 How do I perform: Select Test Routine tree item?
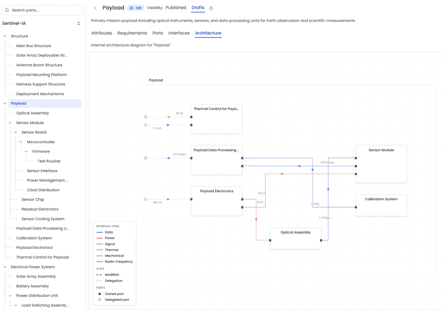pos(49,161)
